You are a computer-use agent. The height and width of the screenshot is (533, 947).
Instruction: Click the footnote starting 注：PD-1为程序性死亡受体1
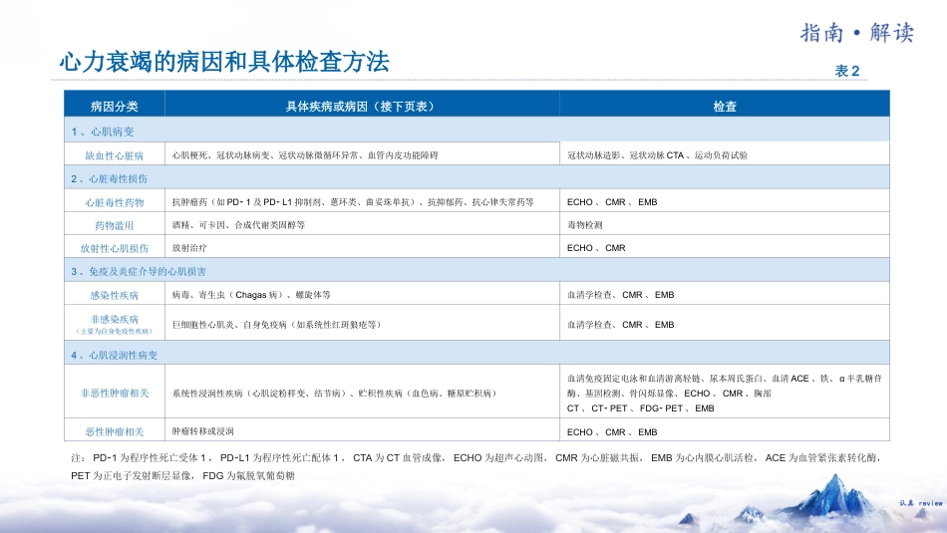pos(476,466)
